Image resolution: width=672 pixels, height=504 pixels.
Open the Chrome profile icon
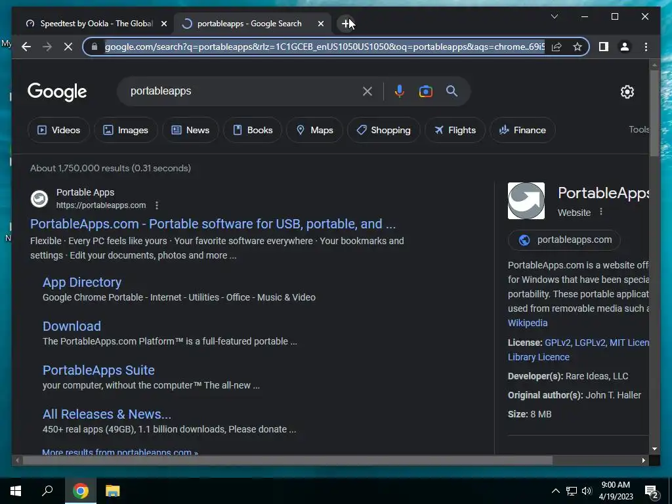coord(625,47)
